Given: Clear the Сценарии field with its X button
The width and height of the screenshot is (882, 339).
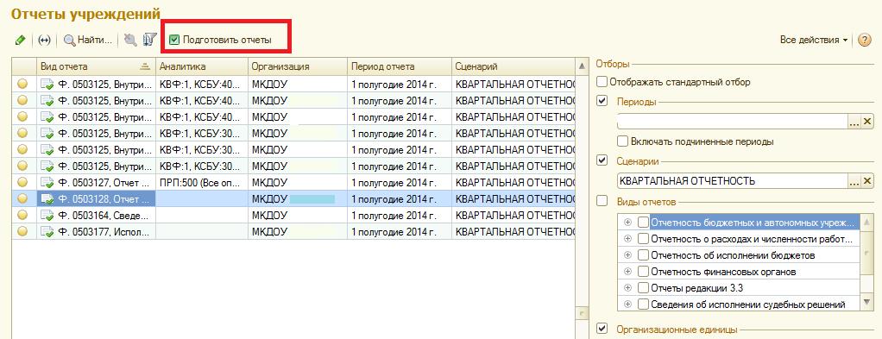Looking at the screenshot, I should (866, 180).
